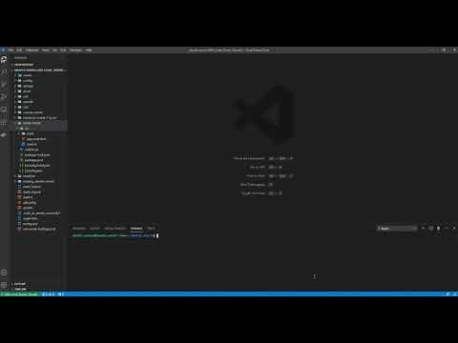Open the Selection menu
This screenshot has width=458, height=343.
tap(32, 50)
